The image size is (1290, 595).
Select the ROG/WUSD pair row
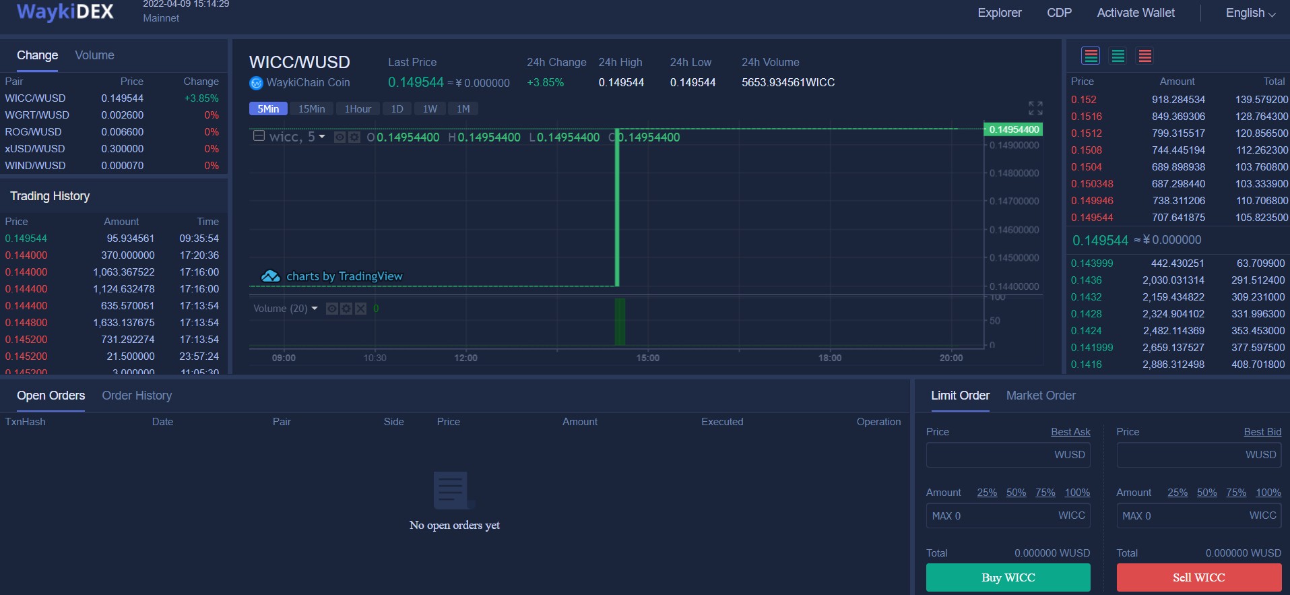coord(112,132)
